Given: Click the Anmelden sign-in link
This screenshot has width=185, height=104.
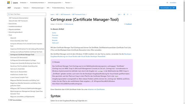Looking at the screenshot, I should [x=173, y=3].
